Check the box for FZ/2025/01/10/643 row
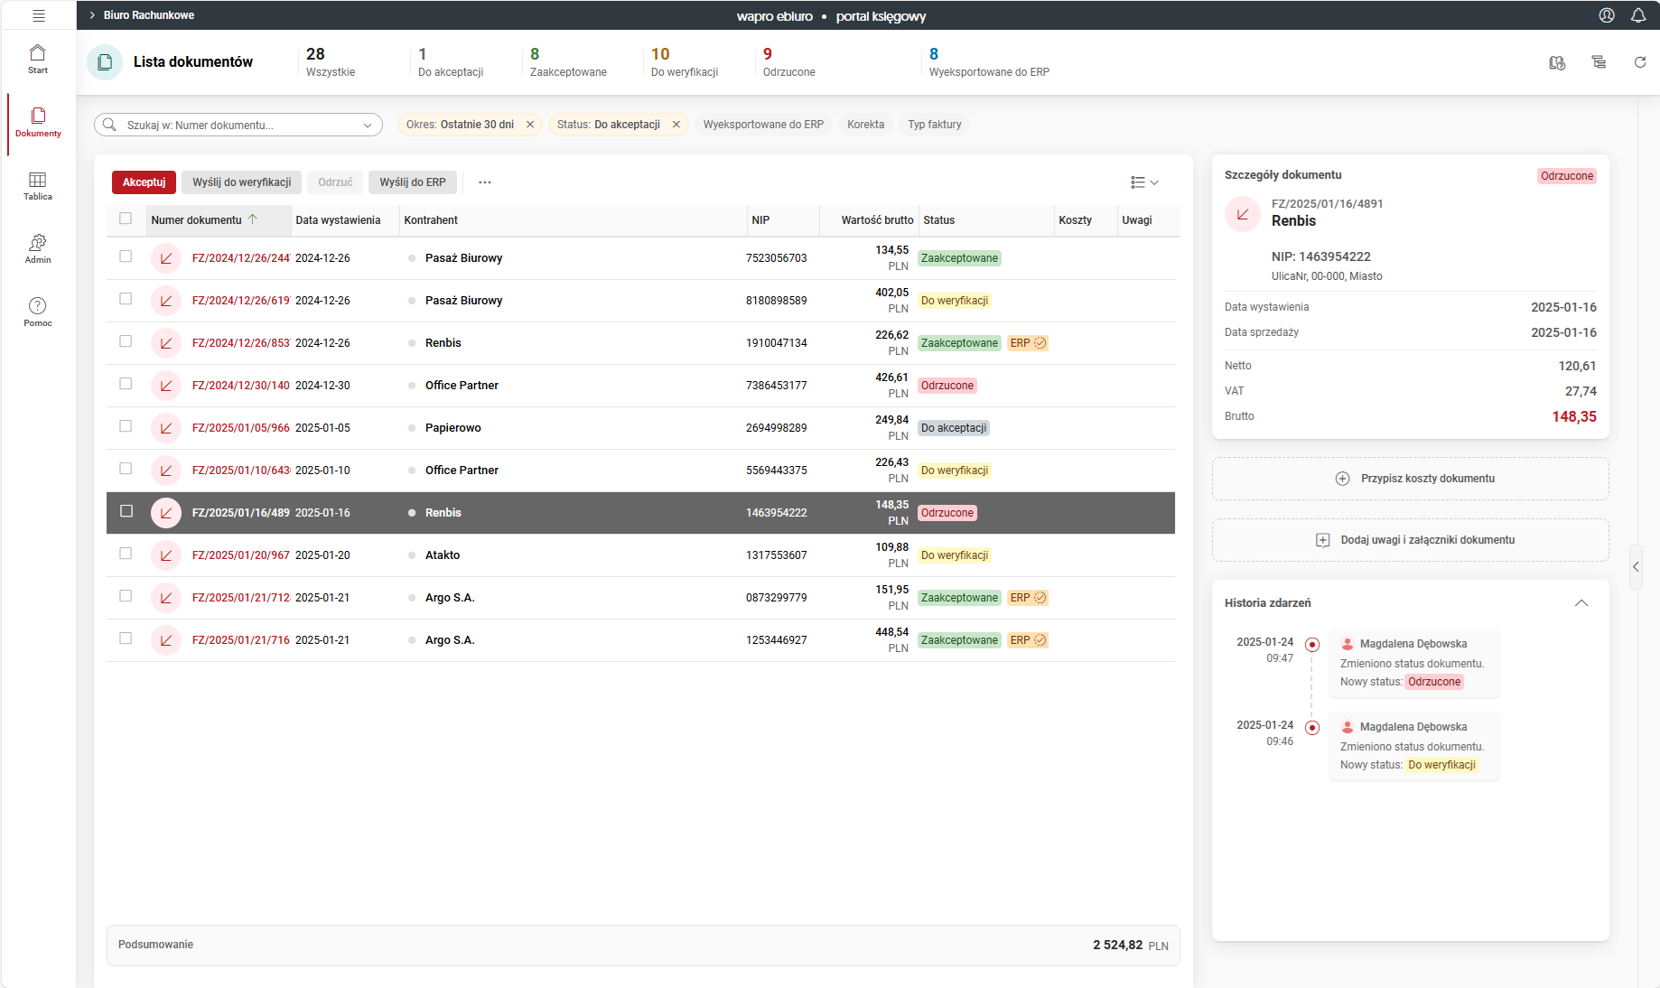The image size is (1660, 988). tap(126, 469)
